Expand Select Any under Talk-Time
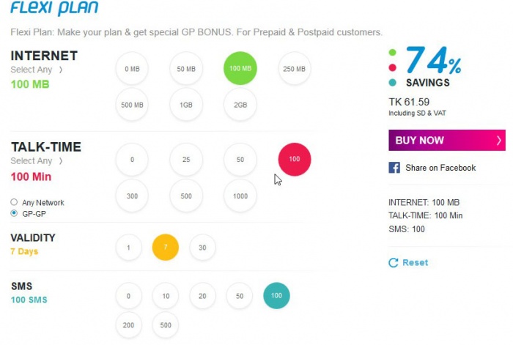This screenshot has height=345, width=513. point(61,161)
